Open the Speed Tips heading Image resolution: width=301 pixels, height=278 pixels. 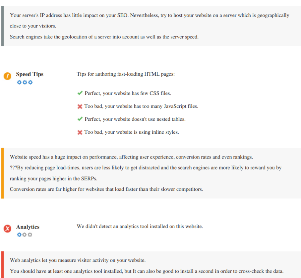(30, 74)
